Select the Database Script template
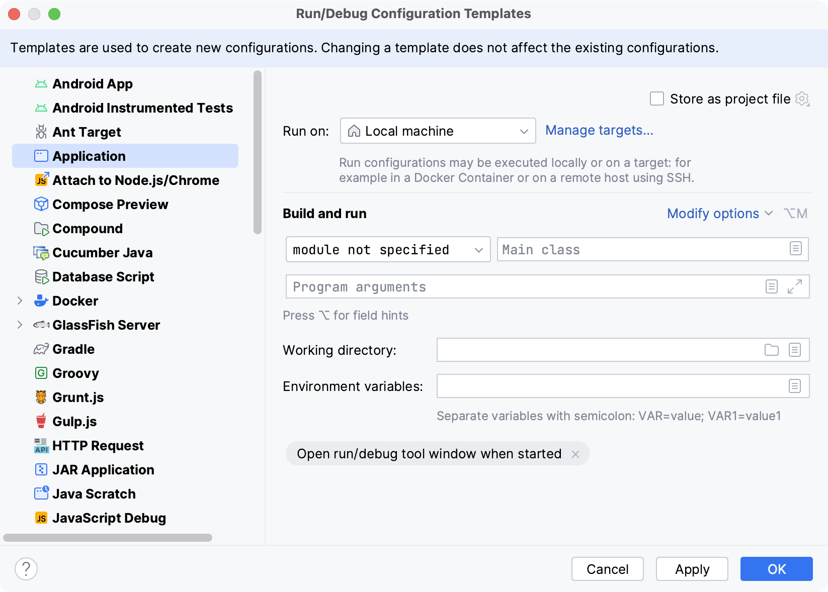828x592 pixels. click(125, 276)
